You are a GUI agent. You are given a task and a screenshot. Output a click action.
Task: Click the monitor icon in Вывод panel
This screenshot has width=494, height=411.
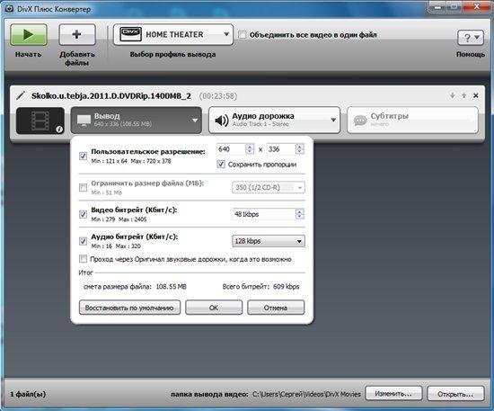(84, 121)
